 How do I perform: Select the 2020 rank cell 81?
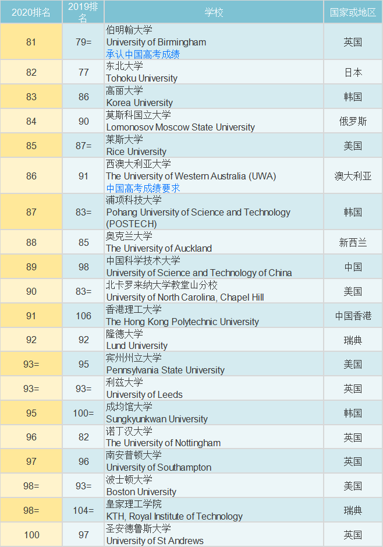(31, 42)
